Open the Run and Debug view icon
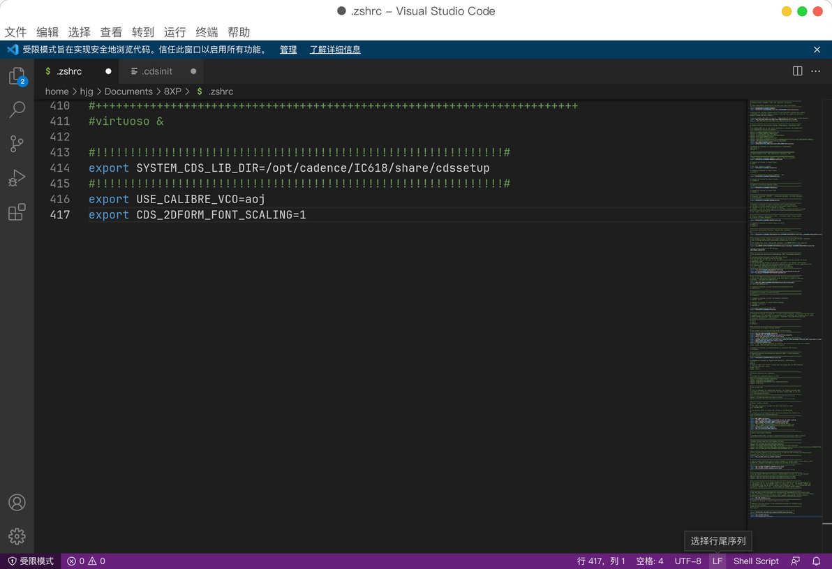The width and height of the screenshot is (832, 569). pyautogui.click(x=17, y=178)
